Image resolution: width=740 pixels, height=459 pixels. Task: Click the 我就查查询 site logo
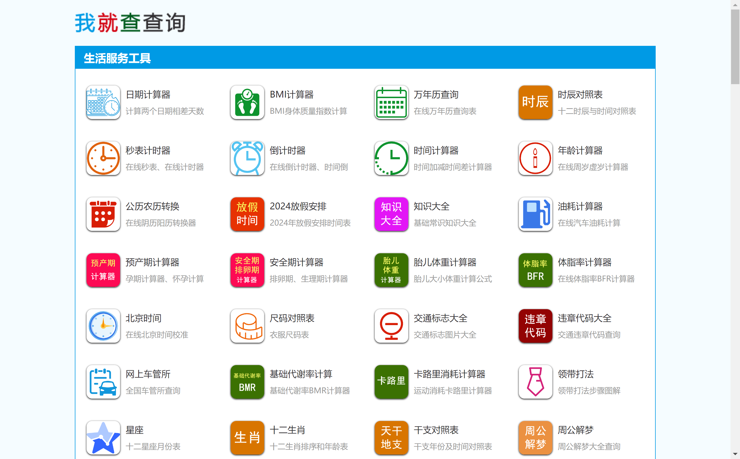(x=130, y=23)
